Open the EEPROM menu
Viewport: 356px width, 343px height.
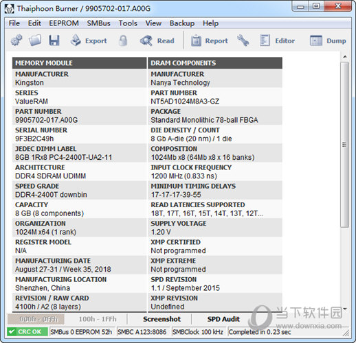coord(64,23)
